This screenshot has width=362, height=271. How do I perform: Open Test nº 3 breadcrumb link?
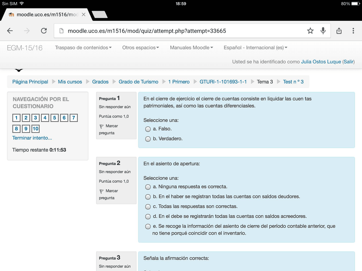[x=293, y=82]
